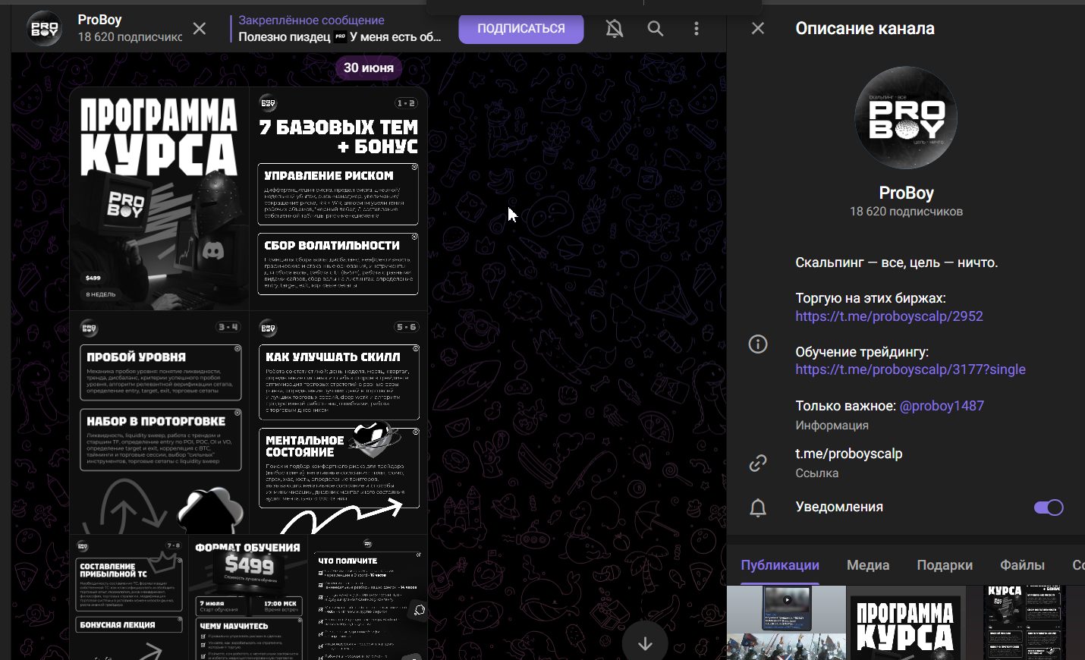The image size is (1085, 660).
Task: Mute channel with crossed bell icon
Action: tap(615, 29)
